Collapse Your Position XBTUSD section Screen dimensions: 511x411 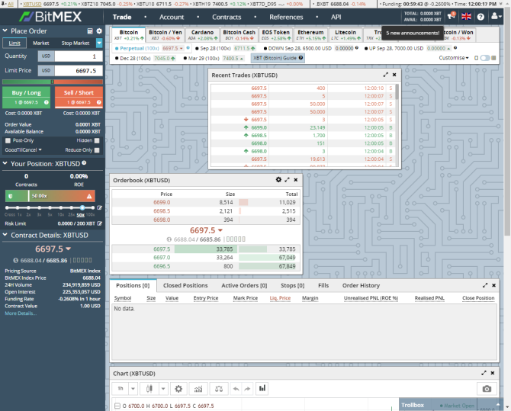coord(5,163)
